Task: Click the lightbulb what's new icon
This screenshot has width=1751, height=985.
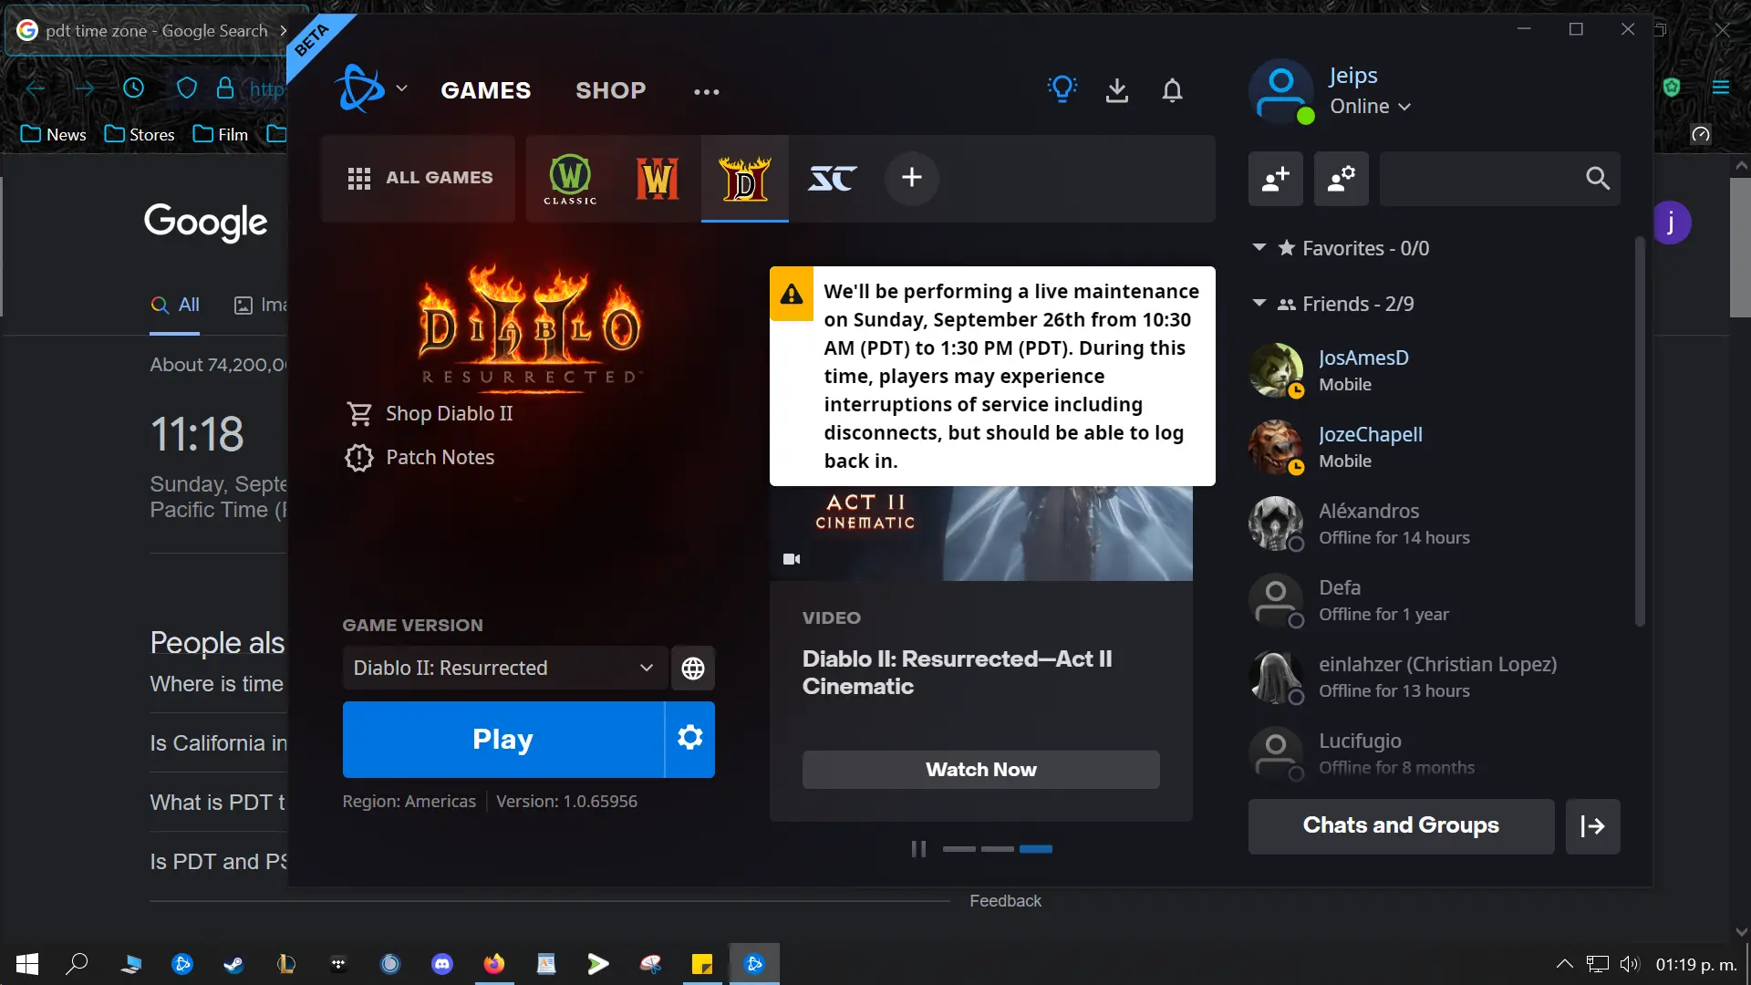Action: (1062, 89)
